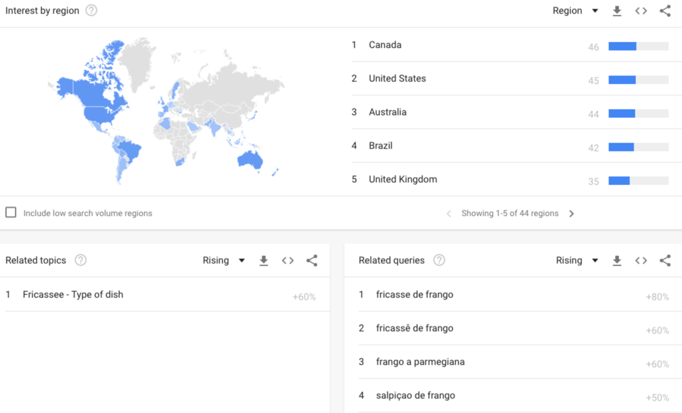Expand Rising dropdown in Related queries
The width and height of the screenshot is (682, 413).
(x=577, y=261)
